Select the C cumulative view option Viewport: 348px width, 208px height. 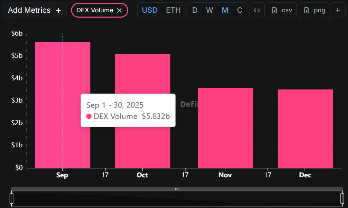(240, 10)
